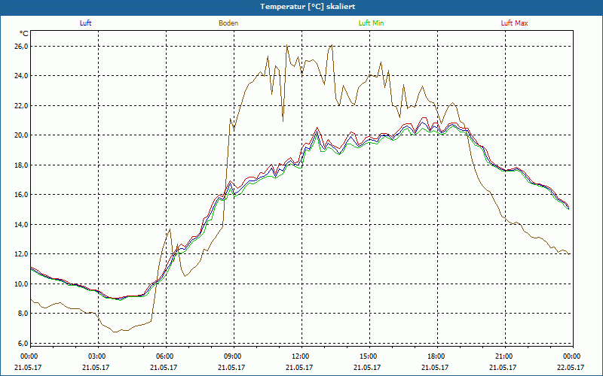Click the 12,0 y-axis value

(21, 254)
